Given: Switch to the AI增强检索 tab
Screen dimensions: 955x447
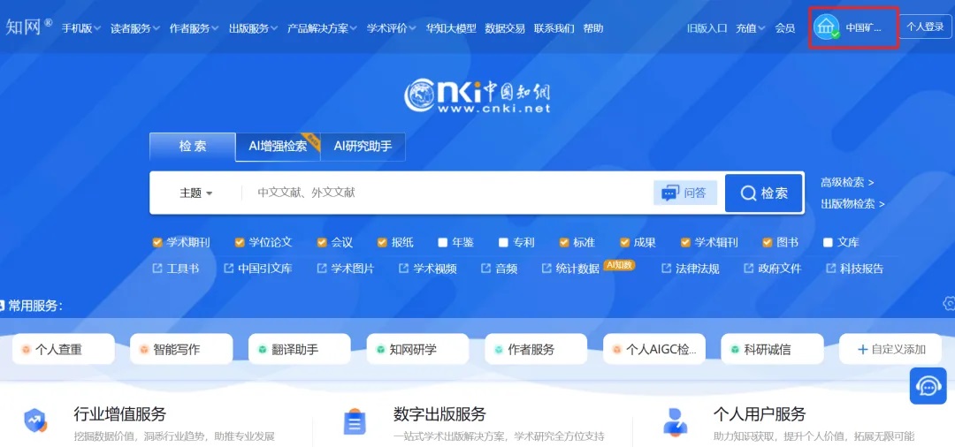Looking at the screenshot, I should [x=278, y=147].
